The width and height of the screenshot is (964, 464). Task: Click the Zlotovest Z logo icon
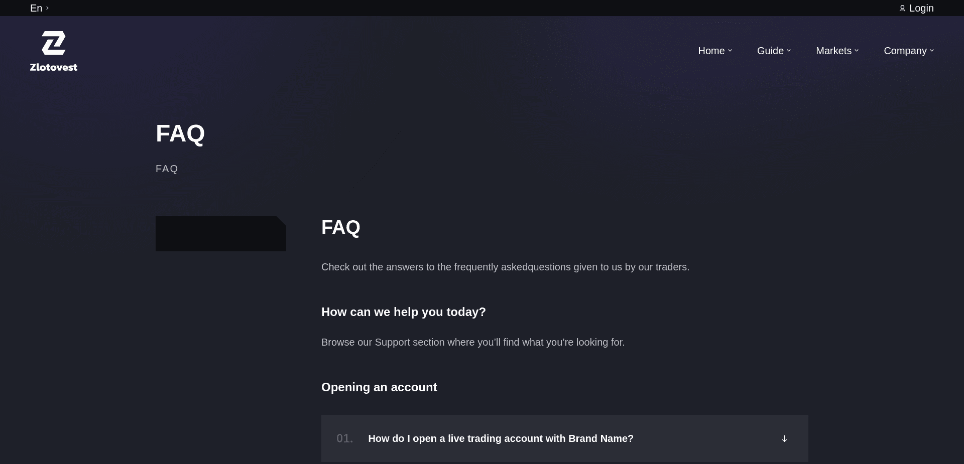pos(54,43)
